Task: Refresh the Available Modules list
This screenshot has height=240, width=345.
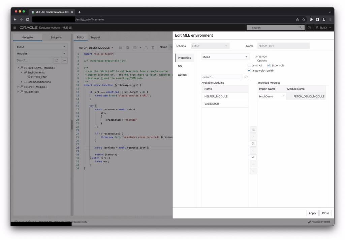Action: (246, 77)
